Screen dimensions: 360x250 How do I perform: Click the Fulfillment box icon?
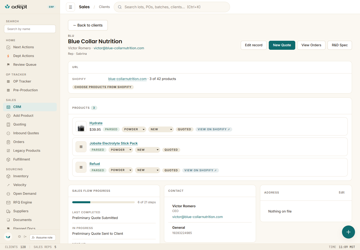click(x=8, y=159)
